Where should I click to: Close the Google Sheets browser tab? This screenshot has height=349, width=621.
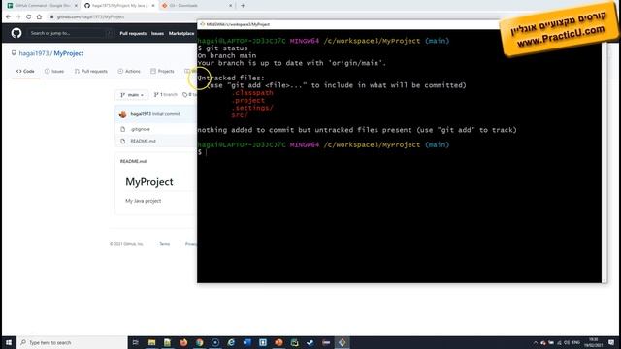click(x=76, y=6)
